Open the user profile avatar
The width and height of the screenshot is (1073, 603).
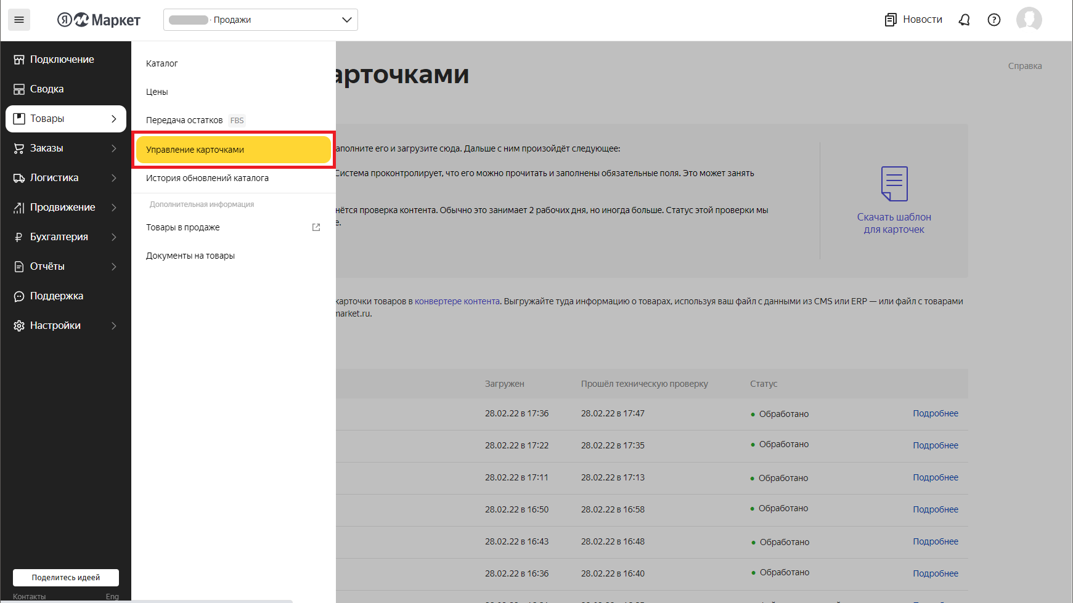pyautogui.click(x=1029, y=20)
